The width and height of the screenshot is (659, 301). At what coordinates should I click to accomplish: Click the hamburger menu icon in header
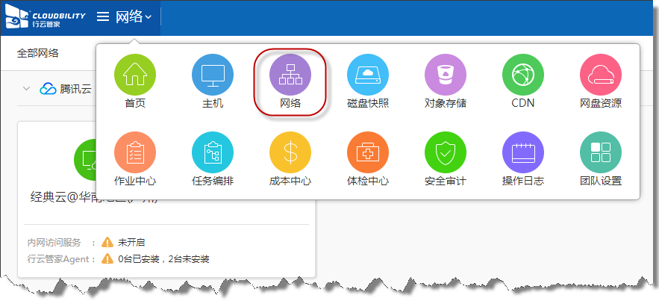pyautogui.click(x=103, y=16)
